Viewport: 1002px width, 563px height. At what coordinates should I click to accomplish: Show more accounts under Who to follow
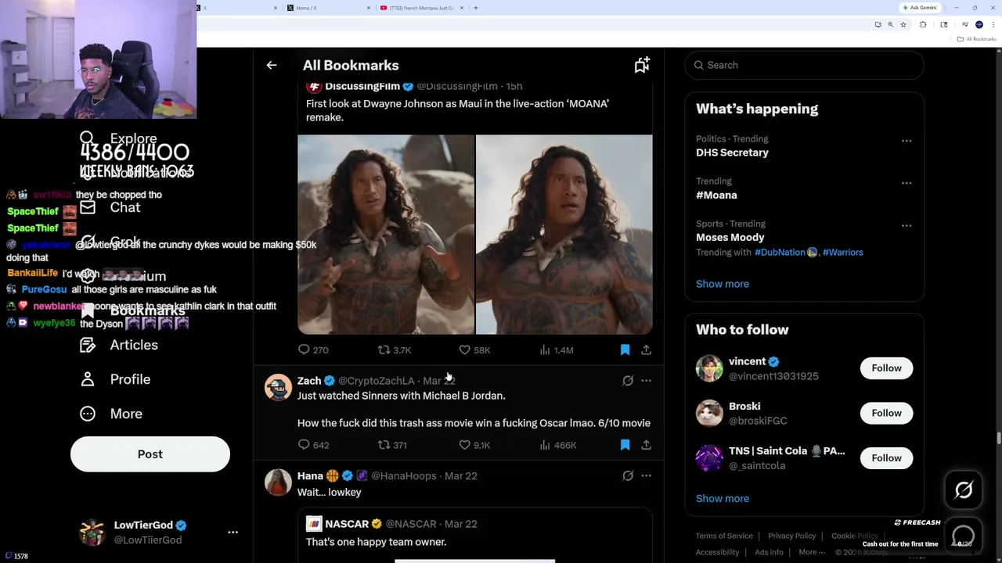pyautogui.click(x=723, y=498)
